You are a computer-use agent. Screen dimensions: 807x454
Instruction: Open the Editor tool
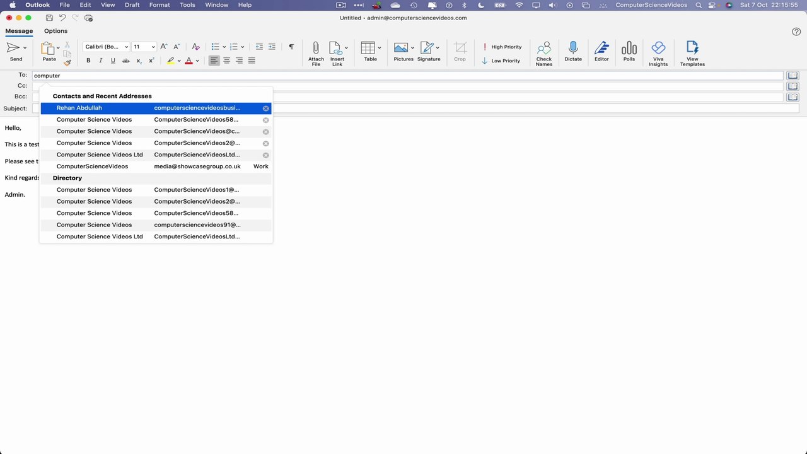(601, 48)
